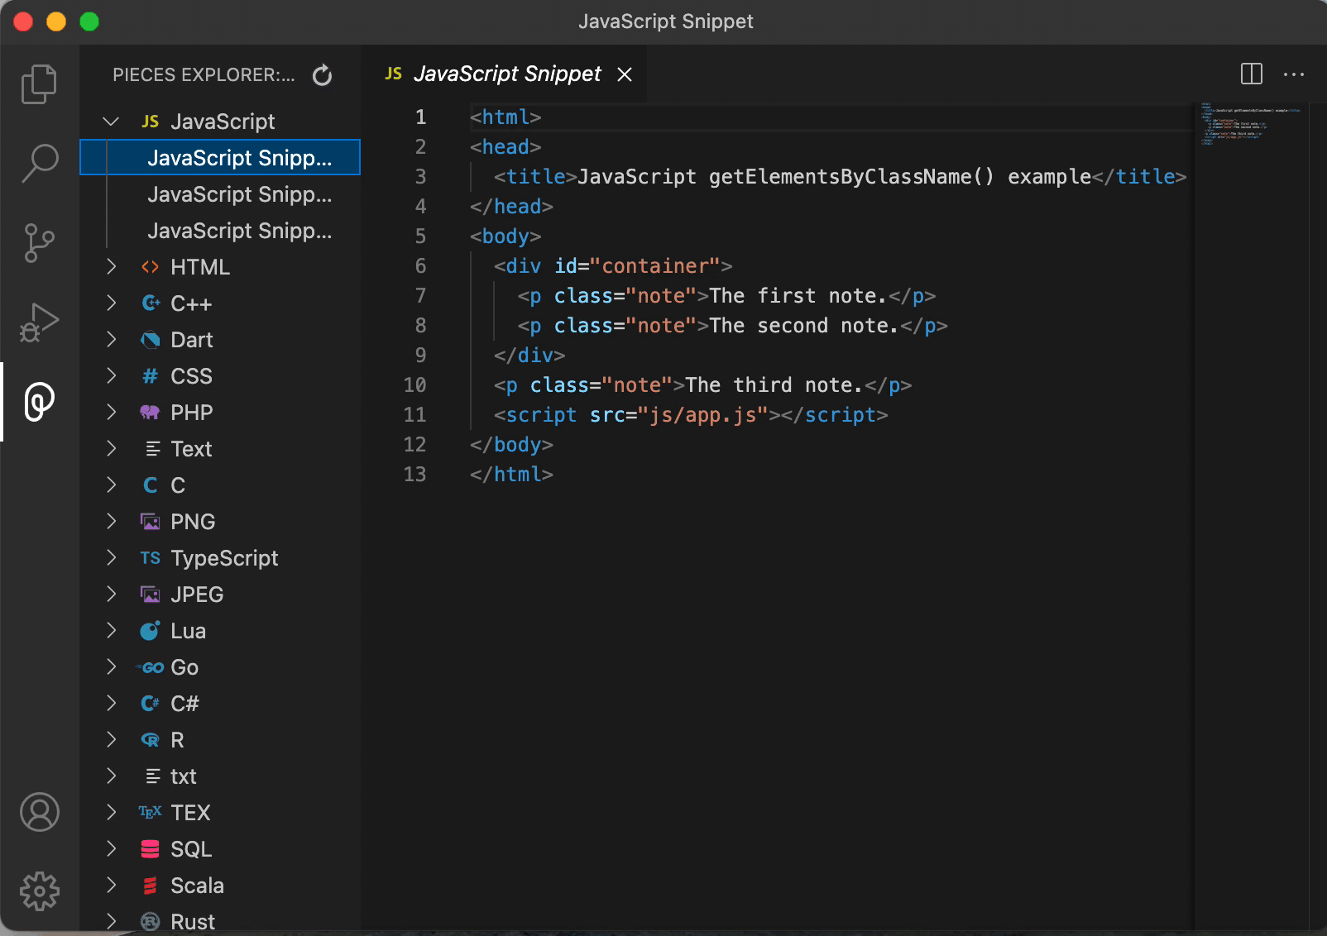Select the Pieces icon in activity bar
The width and height of the screenshot is (1327, 936).
(39, 402)
